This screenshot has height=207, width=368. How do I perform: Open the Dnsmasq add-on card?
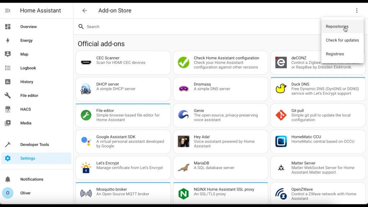click(x=220, y=89)
